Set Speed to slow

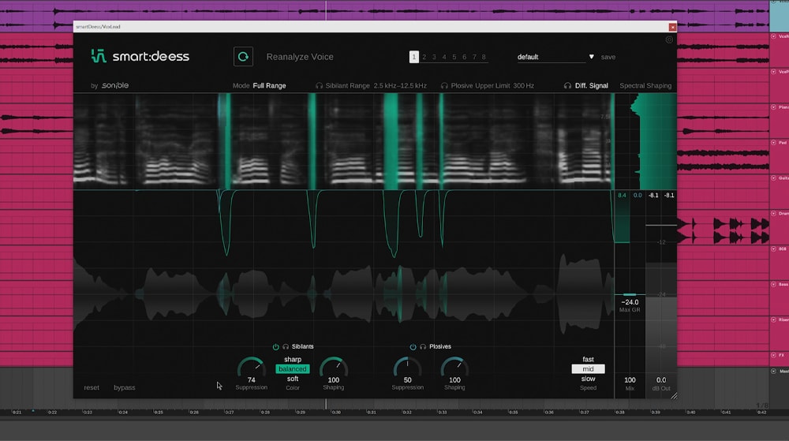click(x=588, y=379)
